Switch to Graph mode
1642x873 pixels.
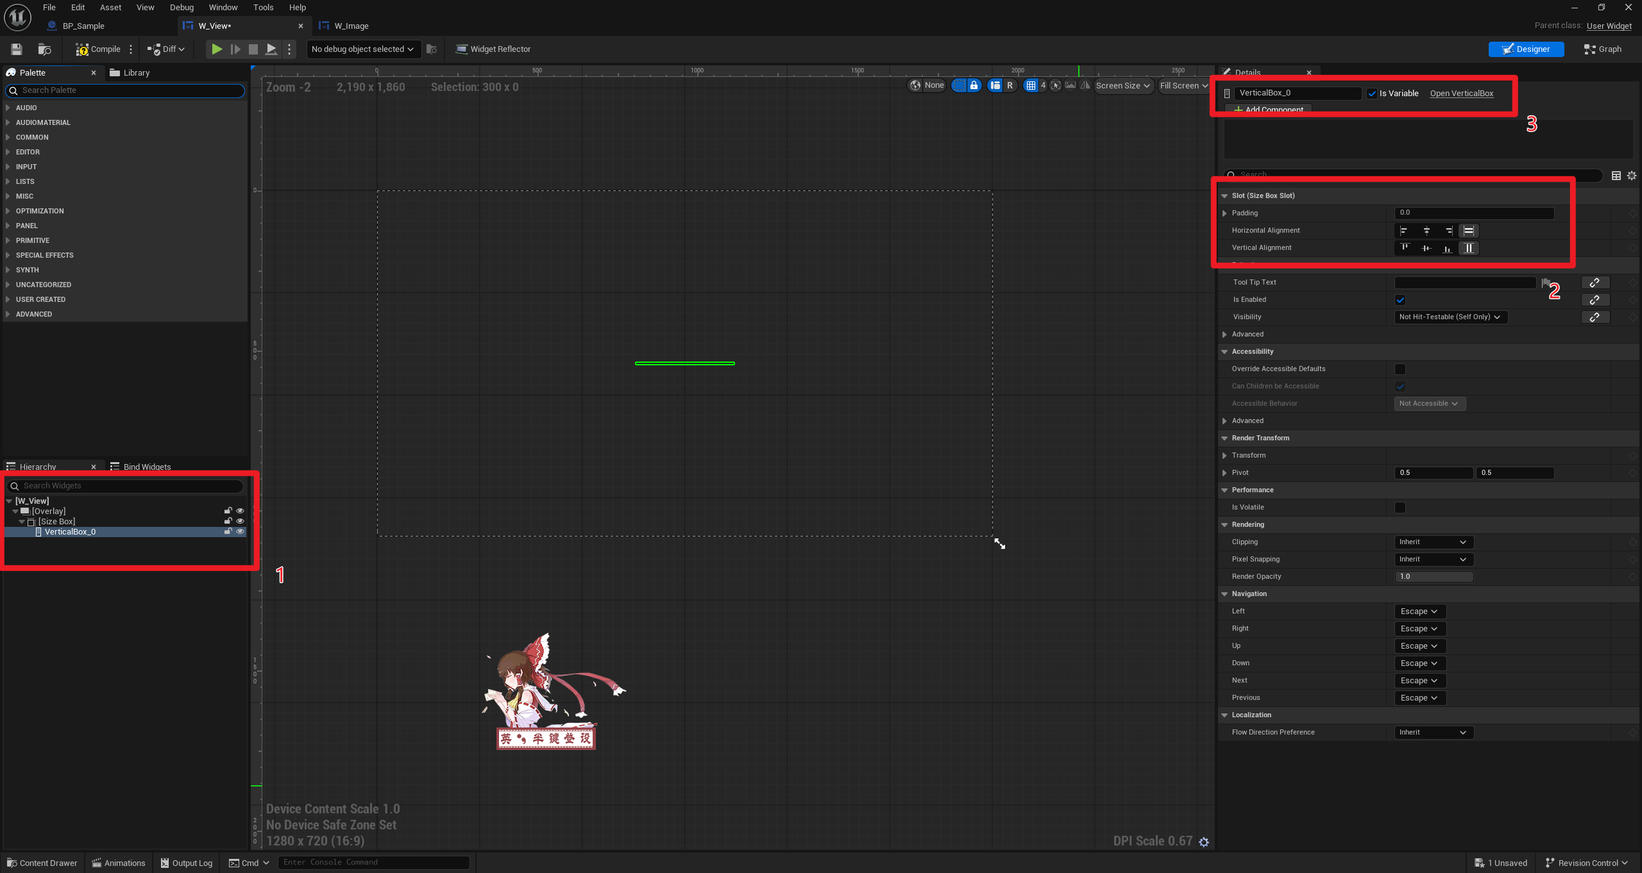point(1602,49)
